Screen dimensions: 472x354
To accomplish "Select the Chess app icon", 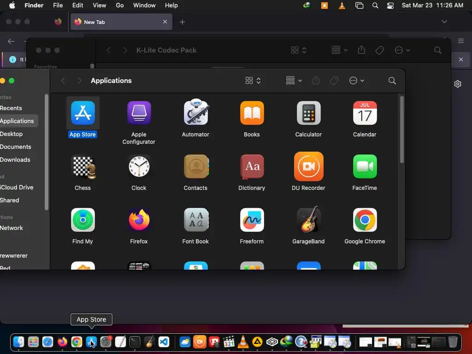I will click(84, 167).
